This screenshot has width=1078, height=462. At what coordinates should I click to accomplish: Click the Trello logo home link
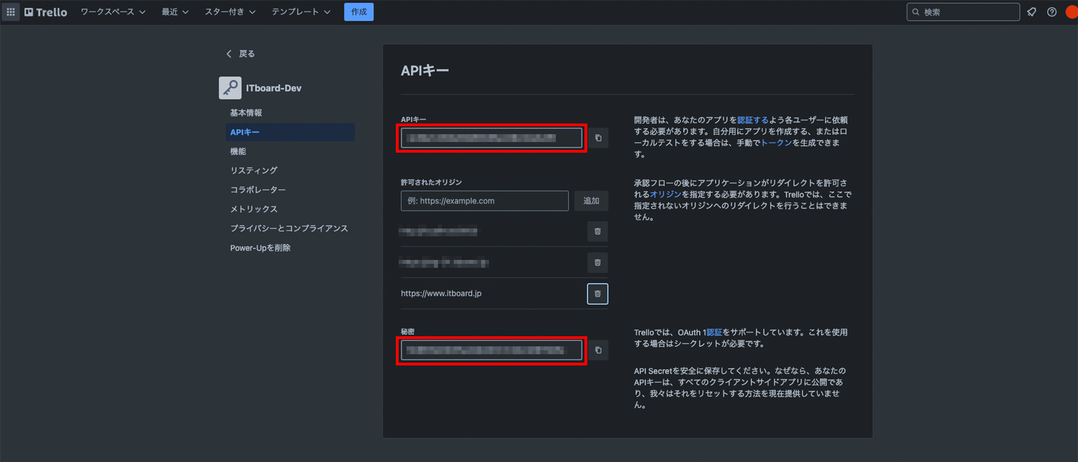click(x=46, y=12)
